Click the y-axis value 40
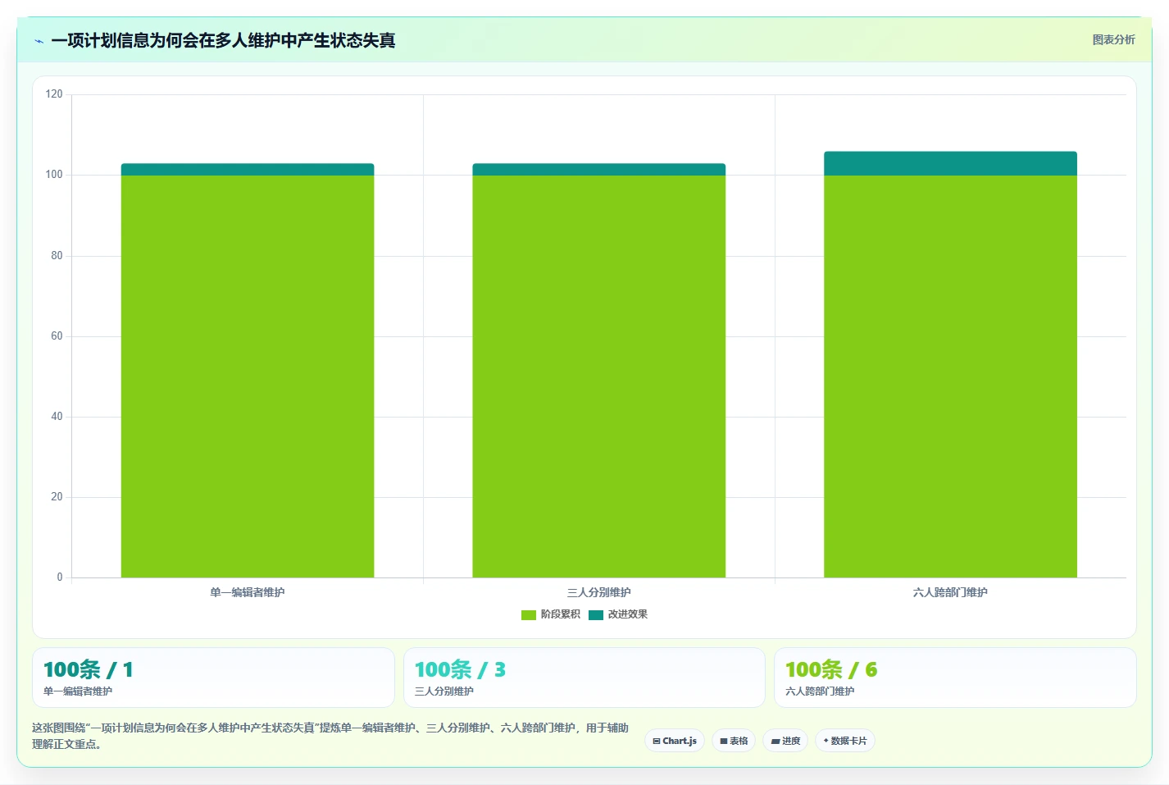1169x785 pixels. tap(57, 417)
